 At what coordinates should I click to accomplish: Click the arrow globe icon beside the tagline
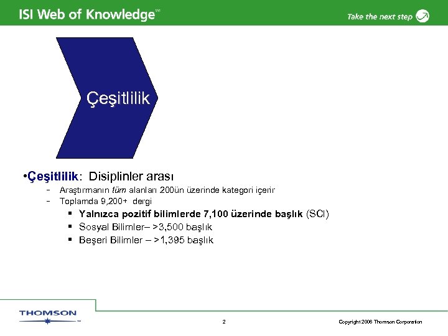click(x=422, y=16)
